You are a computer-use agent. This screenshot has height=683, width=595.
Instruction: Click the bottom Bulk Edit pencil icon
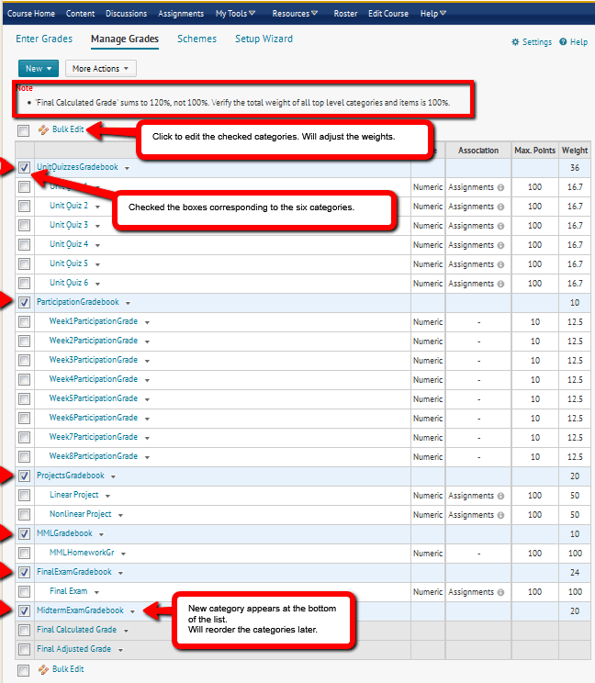[43, 669]
